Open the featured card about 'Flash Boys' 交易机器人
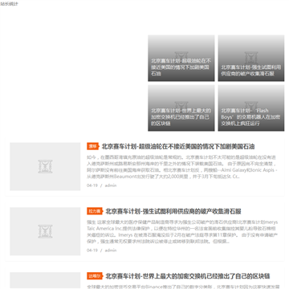The width and height of the screenshot is (289, 289). 251,108
